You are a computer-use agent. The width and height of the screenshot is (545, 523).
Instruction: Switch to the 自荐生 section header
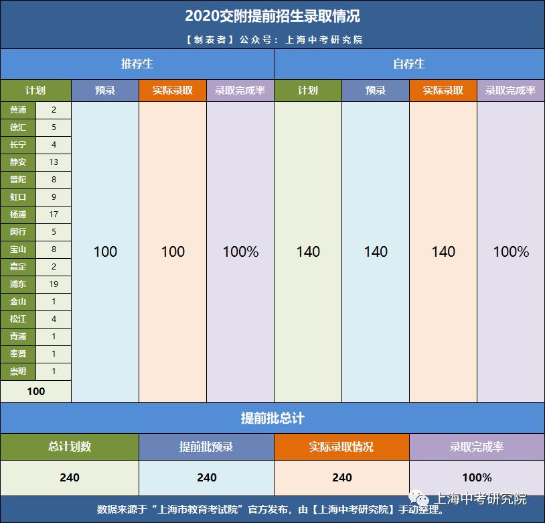[x=409, y=64]
